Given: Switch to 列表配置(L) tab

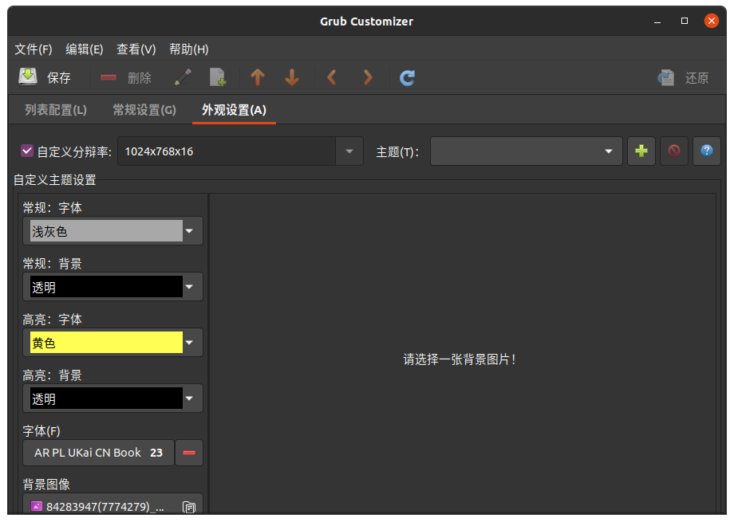Looking at the screenshot, I should [56, 110].
